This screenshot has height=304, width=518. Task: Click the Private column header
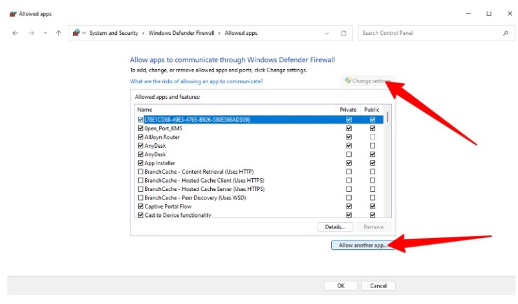click(x=348, y=110)
